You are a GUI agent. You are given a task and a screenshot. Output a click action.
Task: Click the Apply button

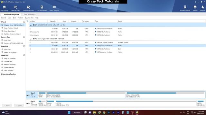7,105
